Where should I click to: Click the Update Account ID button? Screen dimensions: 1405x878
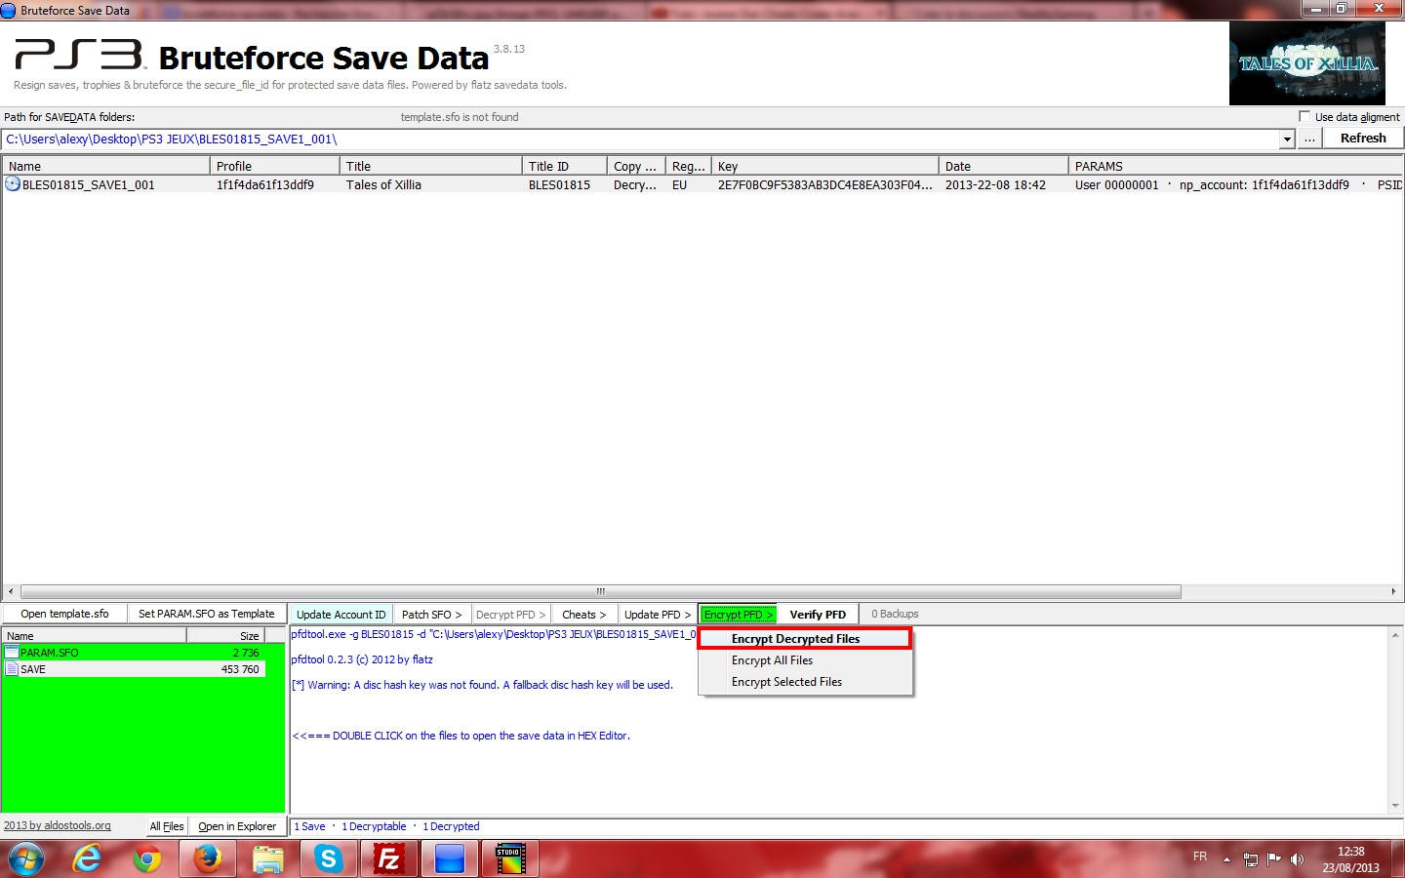[341, 615]
